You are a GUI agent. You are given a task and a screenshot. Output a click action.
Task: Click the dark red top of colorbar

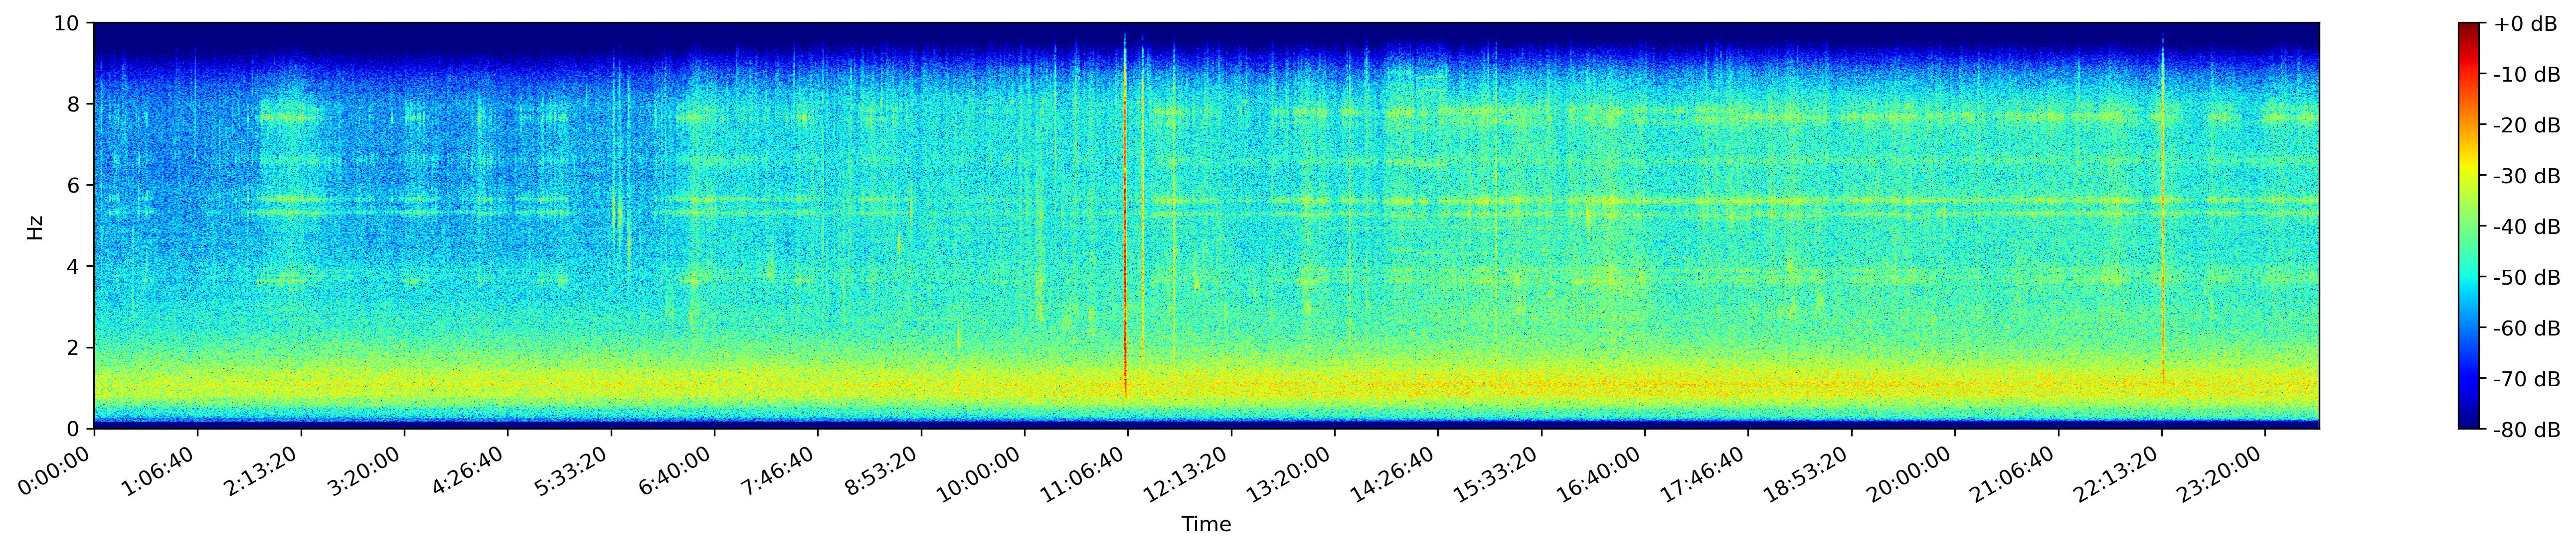tap(2469, 28)
